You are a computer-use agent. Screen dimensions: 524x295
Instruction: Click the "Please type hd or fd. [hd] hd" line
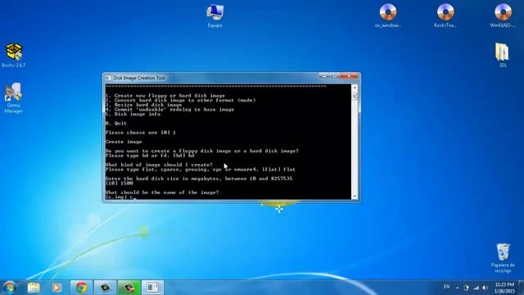click(150, 156)
